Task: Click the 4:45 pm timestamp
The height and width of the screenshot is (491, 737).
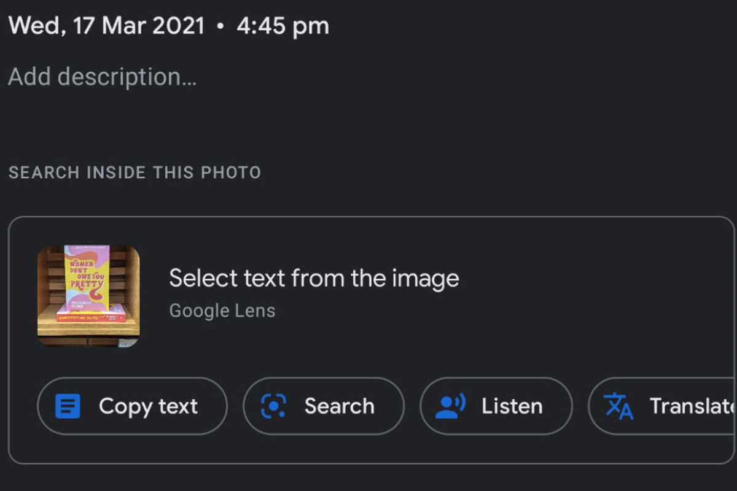Action: tap(283, 25)
